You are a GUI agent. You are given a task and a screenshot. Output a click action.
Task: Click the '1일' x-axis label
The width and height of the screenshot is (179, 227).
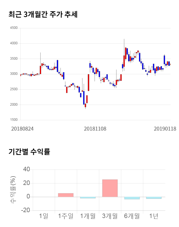[44, 216]
